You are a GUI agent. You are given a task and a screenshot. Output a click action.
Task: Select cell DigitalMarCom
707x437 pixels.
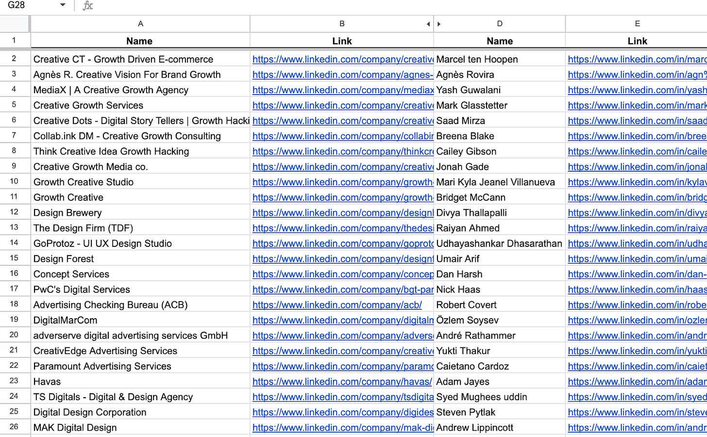tap(140, 320)
